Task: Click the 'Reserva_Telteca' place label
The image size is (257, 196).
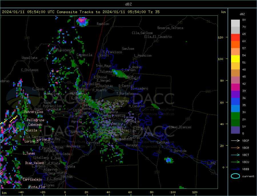Action: point(170,28)
